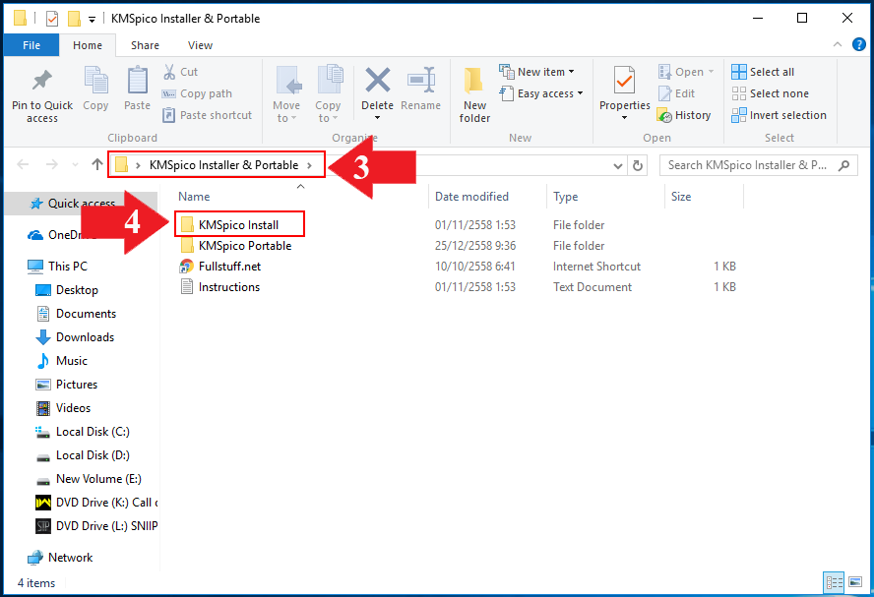
Task: Click Invert selection
Action: tap(779, 115)
